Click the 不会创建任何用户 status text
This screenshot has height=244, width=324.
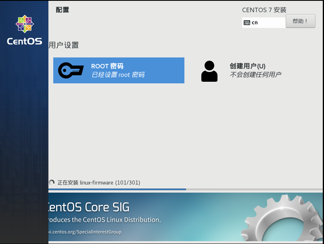pos(255,74)
